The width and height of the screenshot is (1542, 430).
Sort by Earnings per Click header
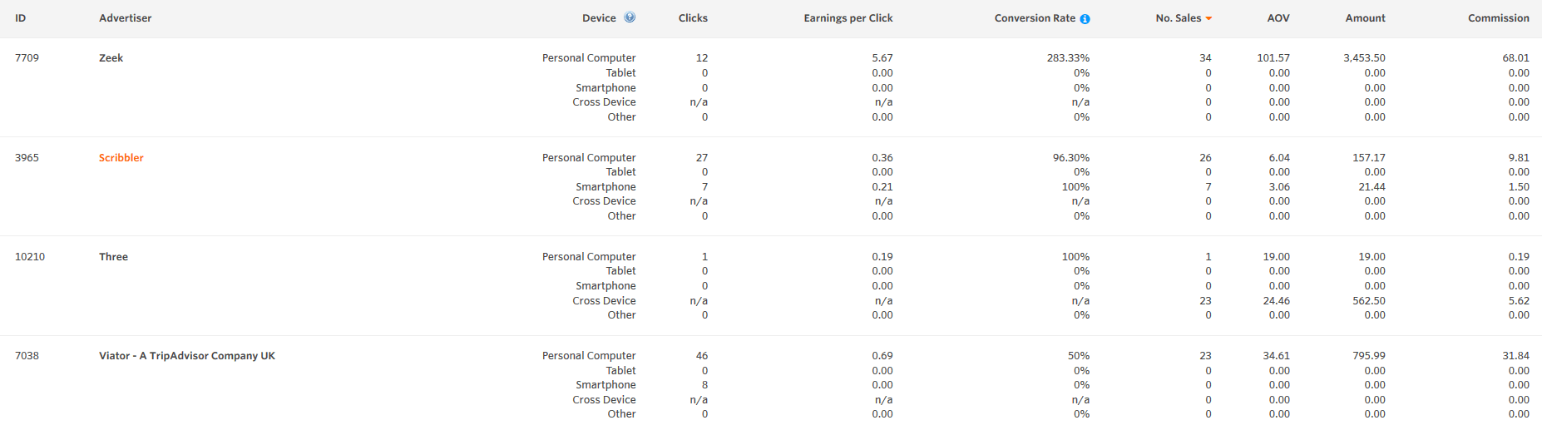(848, 18)
